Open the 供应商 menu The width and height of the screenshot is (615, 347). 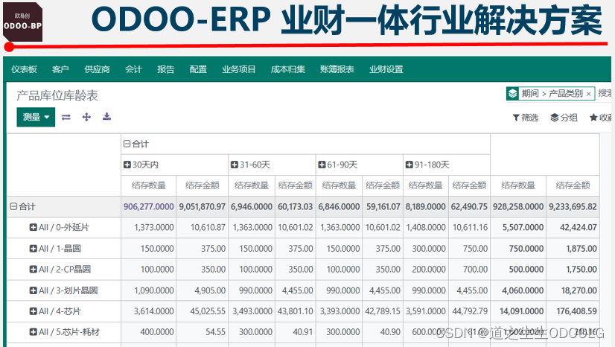pos(97,69)
